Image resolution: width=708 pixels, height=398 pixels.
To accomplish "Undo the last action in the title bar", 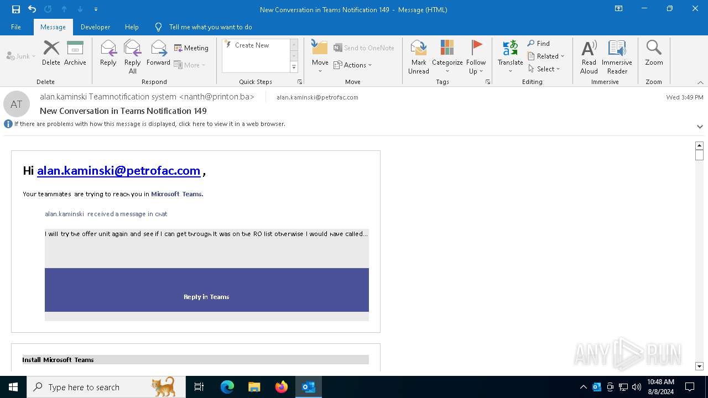I will click(x=32, y=9).
